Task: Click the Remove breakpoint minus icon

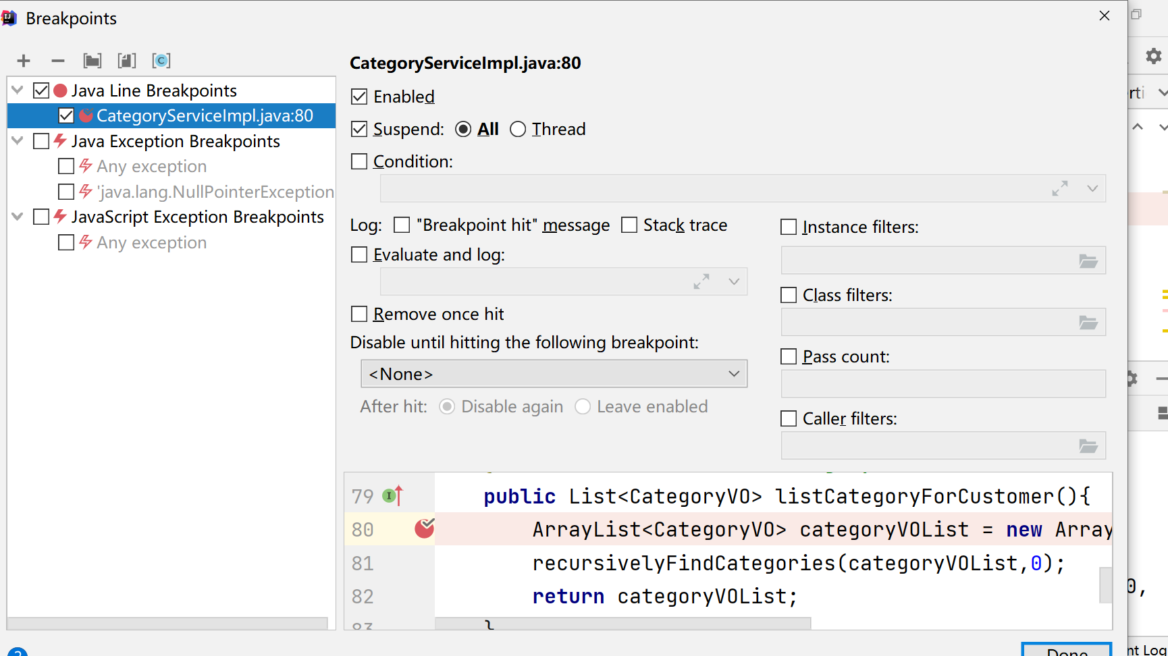Action: (58, 61)
